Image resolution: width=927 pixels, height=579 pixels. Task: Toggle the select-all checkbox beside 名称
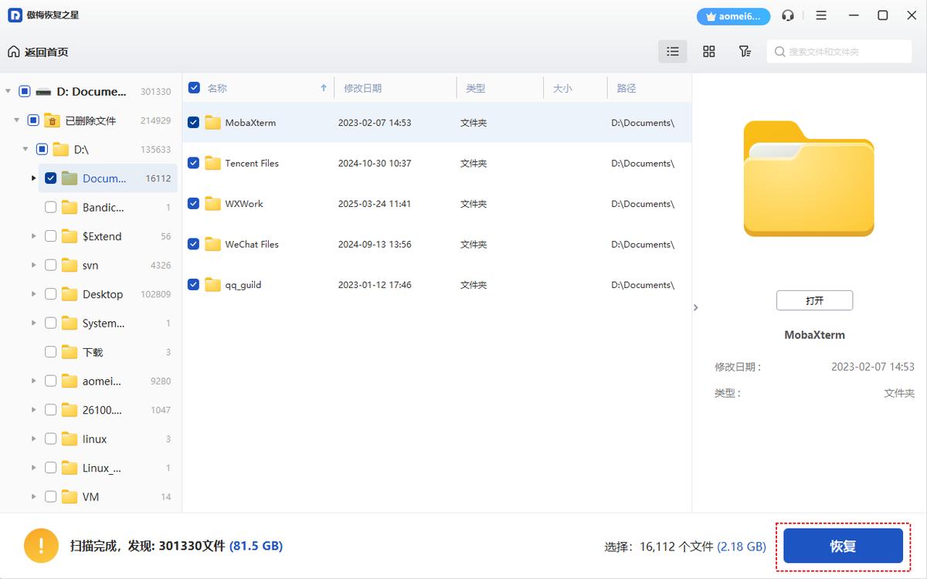pyautogui.click(x=194, y=88)
